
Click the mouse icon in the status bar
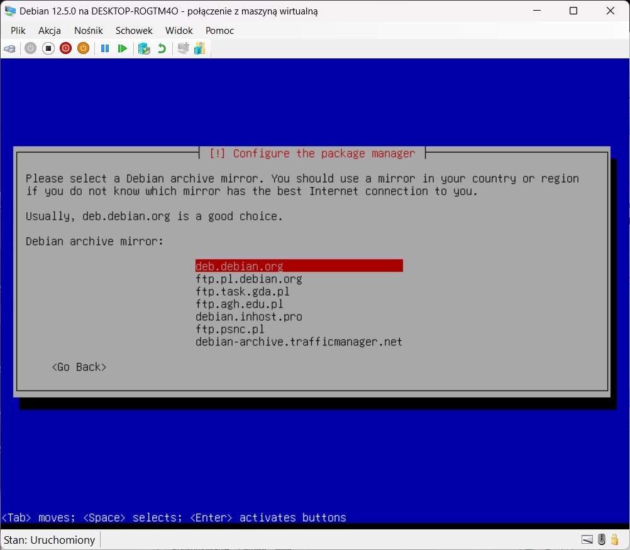tap(602, 539)
